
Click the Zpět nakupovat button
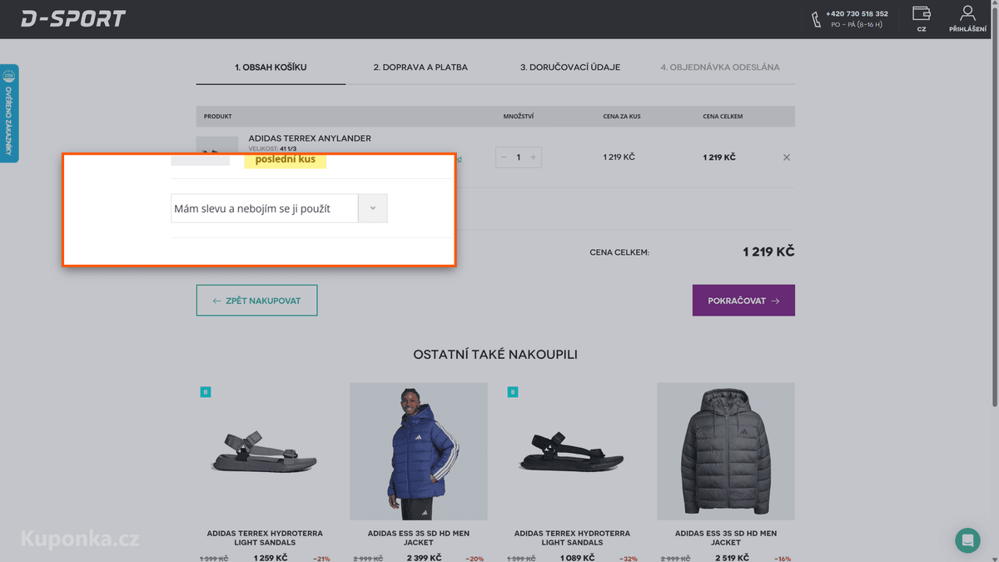(256, 301)
